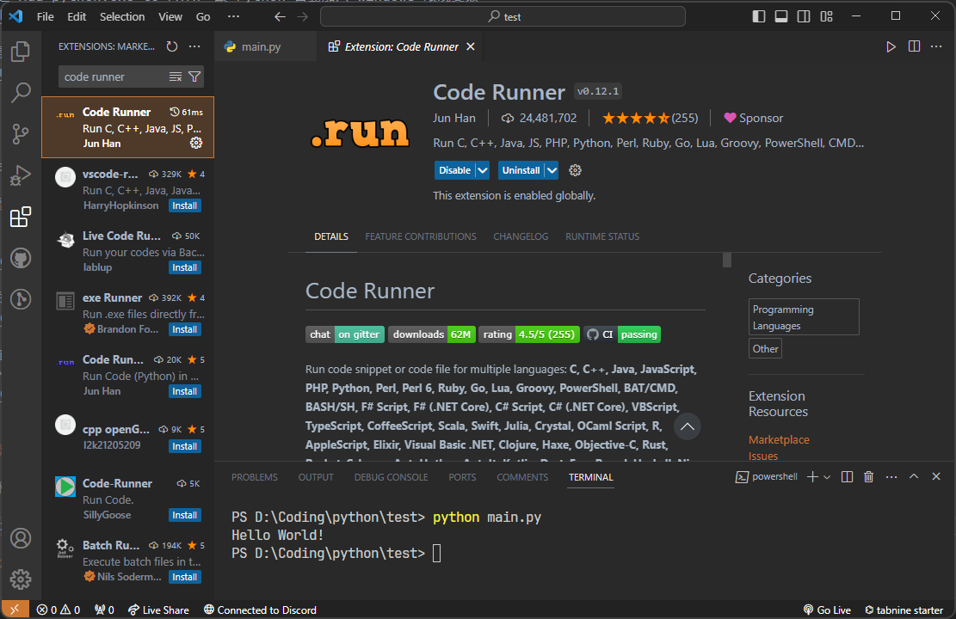Split the terminal pane
956x619 pixels.
tap(847, 477)
